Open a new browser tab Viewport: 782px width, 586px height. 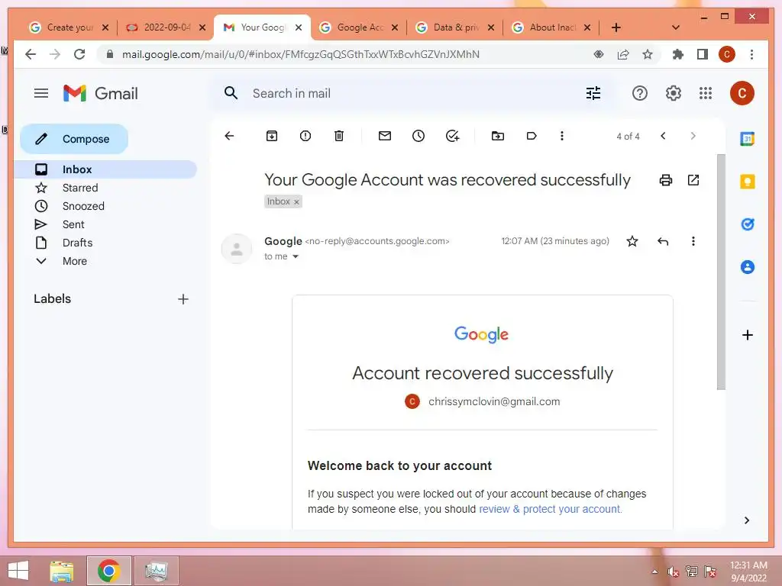pyautogui.click(x=616, y=27)
